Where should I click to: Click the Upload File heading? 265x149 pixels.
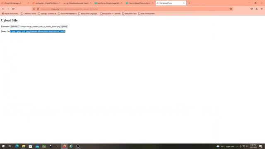[x=9, y=20]
